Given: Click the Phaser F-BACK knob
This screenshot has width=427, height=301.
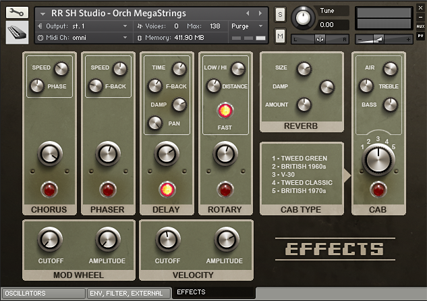Looking at the screenshot, I should [x=96, y=86].
